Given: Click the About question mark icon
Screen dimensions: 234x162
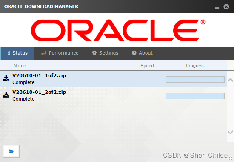Looking at the screenshot, I should [x=134, y=53].
